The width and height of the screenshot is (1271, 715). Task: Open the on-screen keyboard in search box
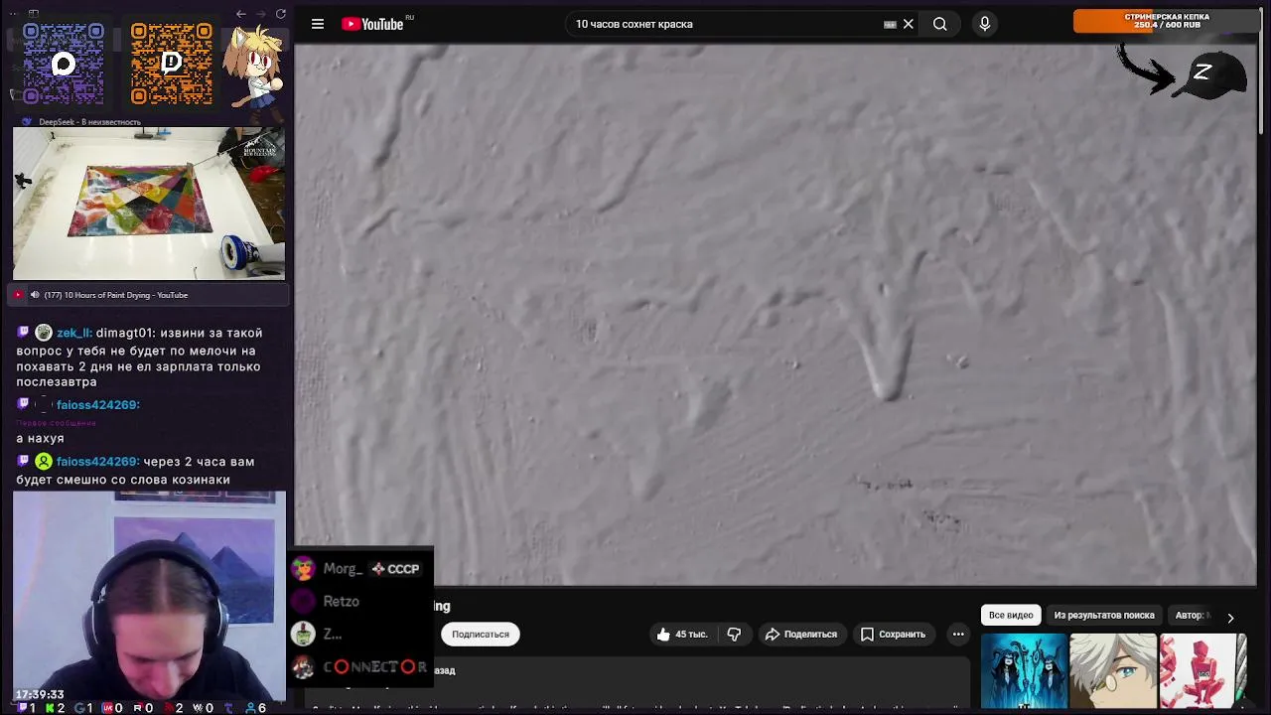point(890,24)
